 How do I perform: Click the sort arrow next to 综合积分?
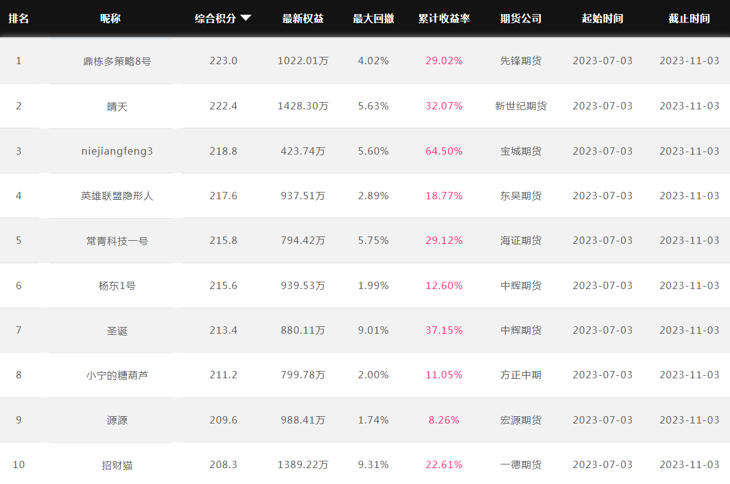tap(246, 18)
